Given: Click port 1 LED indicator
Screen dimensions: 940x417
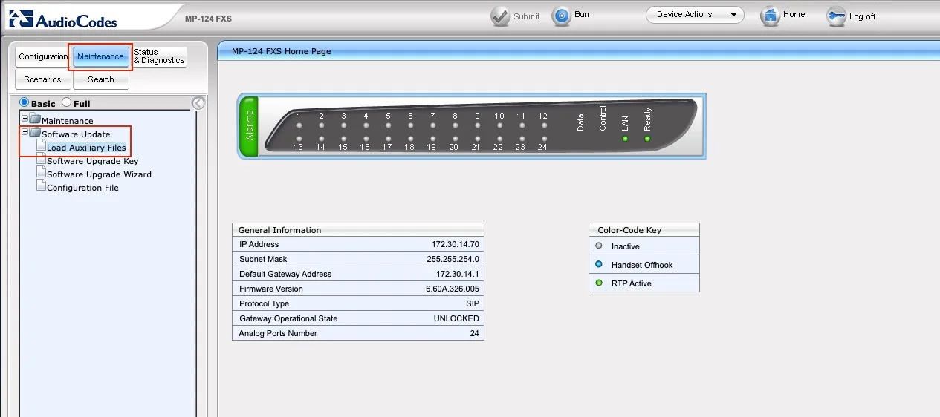Looking at the screenshot, I should (299, 126).
